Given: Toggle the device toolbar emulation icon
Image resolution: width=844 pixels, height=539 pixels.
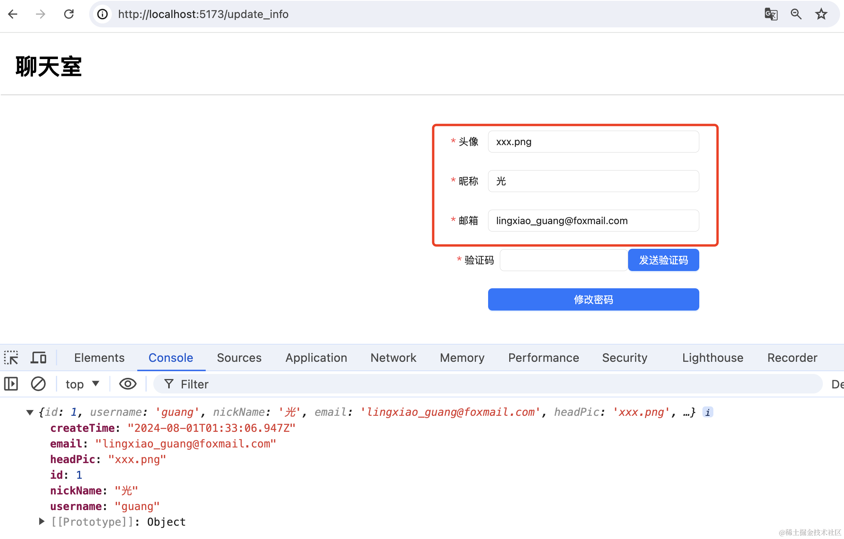Looking at the screenshot, I should 38,358.
